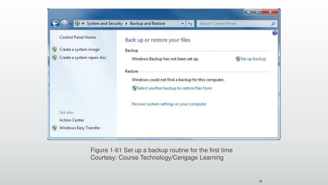Launch Windows Easy Transfer link
Image resolution: width=328 pixels, height=185 pixels.
pos(80,128)
